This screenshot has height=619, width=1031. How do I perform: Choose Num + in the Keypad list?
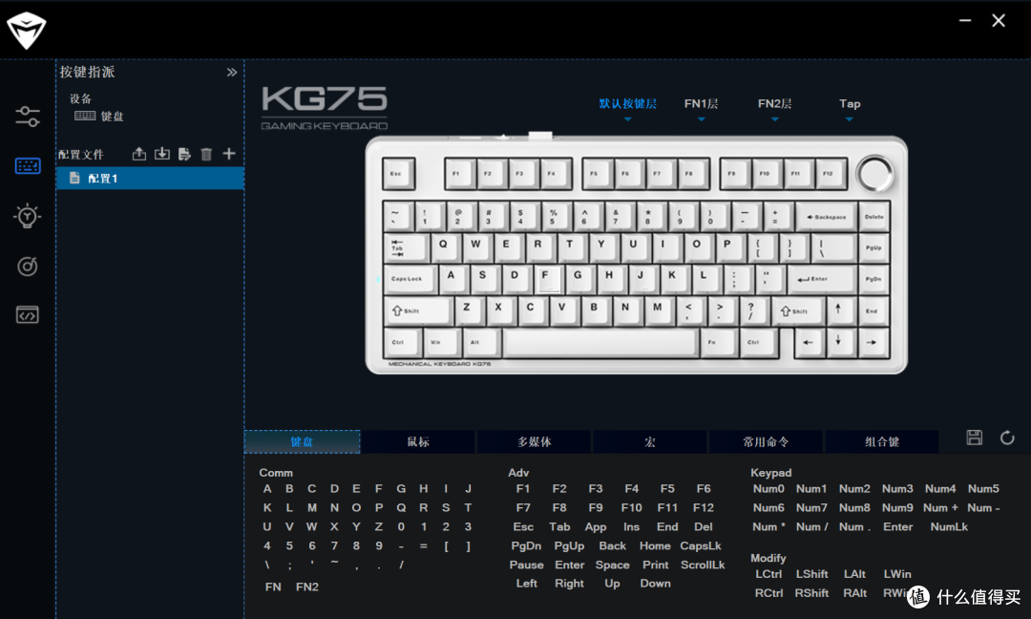pos(940,508)
